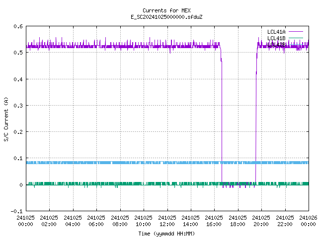Screen dimensions: 318x238
Task: Click the x-axis tick "241025 06:00"
Action: click(x=96, y=221)
